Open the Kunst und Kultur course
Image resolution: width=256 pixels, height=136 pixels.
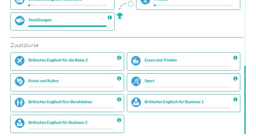(44, 81)
